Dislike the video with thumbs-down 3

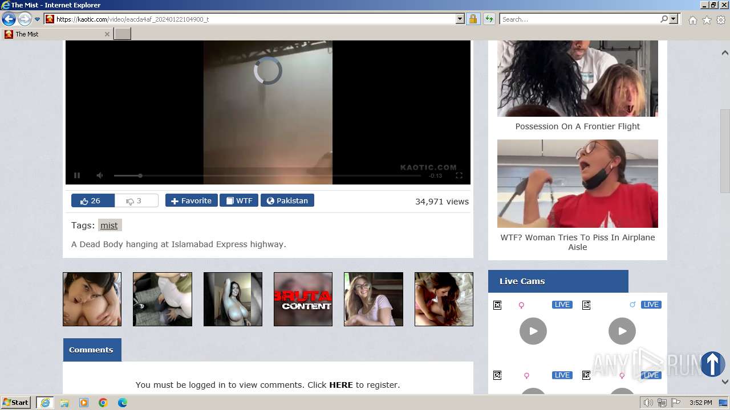tap(136, 200)
